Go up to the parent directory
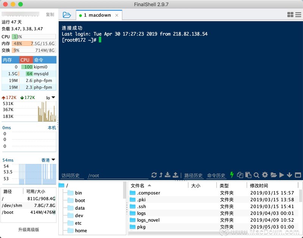 coord(161,175)
